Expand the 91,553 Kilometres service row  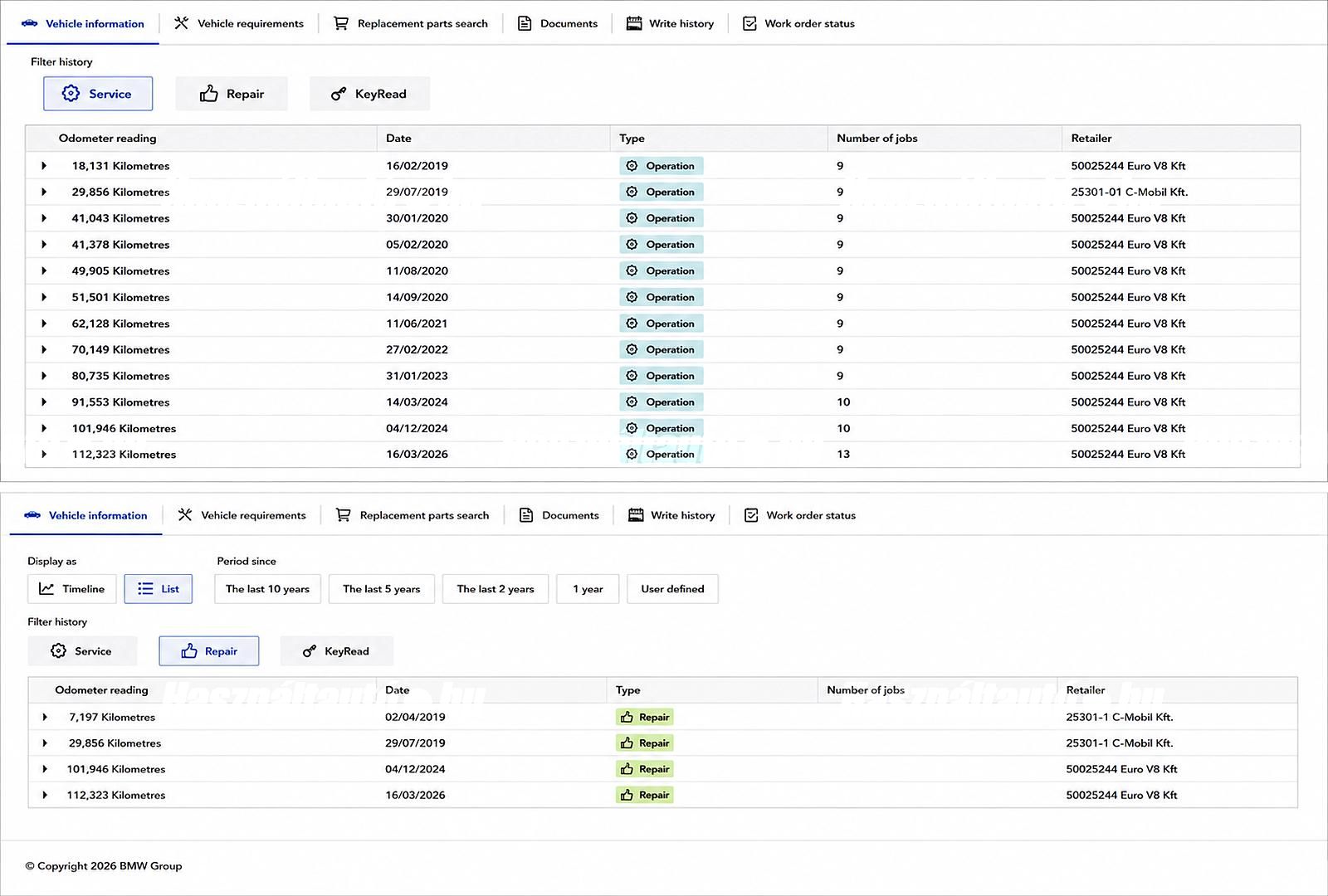(x=44, y=402)
